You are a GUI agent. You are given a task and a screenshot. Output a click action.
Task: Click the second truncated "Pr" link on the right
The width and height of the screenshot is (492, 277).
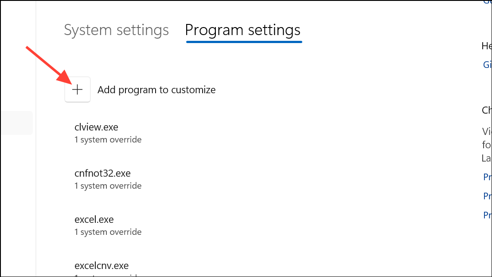(x=487, y=196)
